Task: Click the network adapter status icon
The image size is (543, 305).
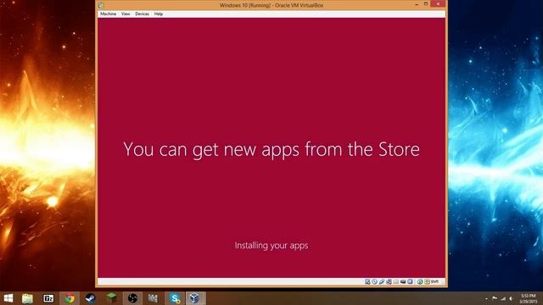Action: tap(389, 281)
